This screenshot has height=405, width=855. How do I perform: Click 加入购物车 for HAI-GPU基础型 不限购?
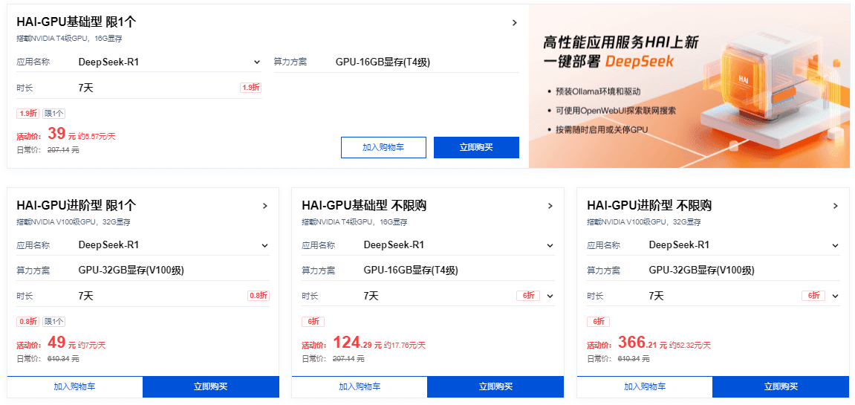[x=360, y=386]
